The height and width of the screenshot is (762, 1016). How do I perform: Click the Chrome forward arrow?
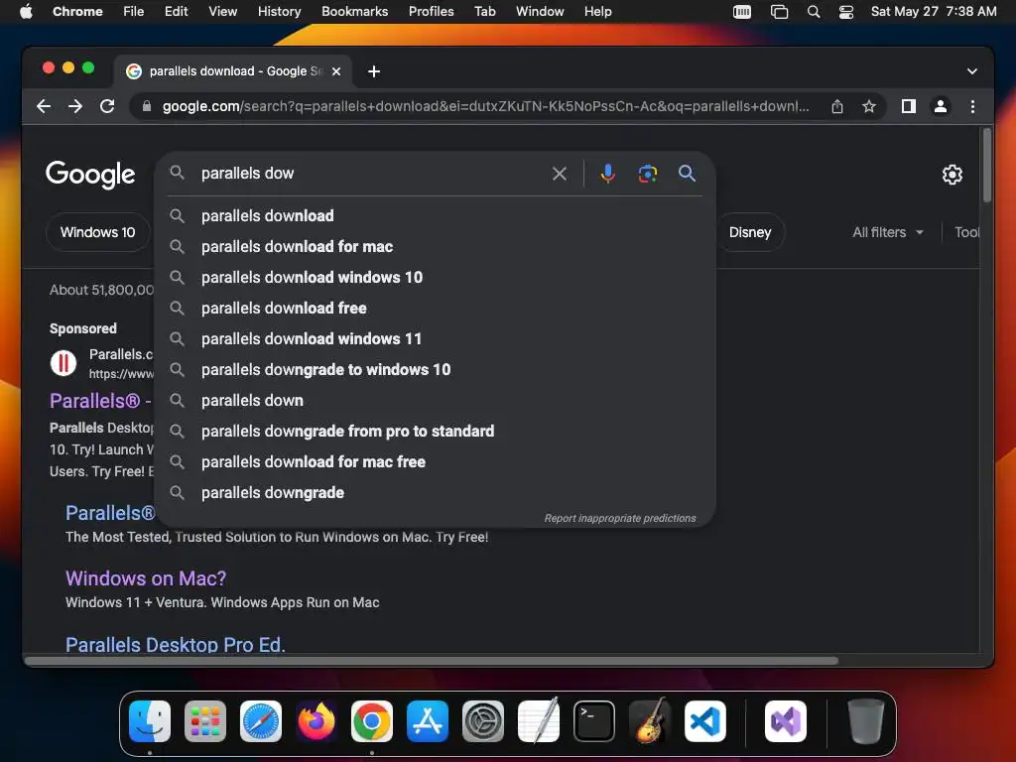click(x=75, y=106)
